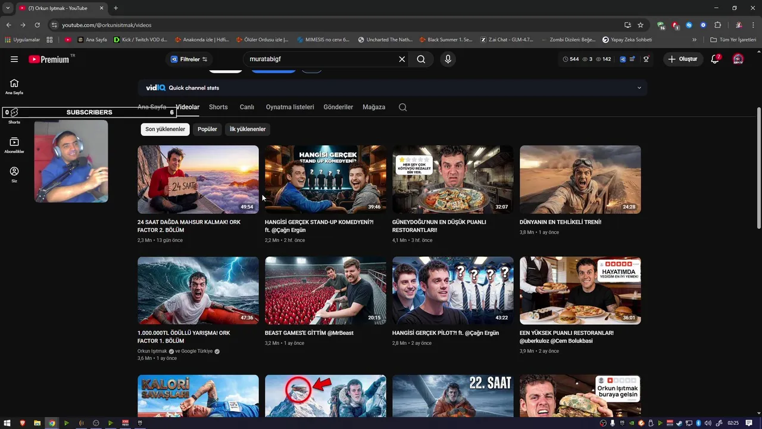Open Chrome three-dot menu
Screen dimensions: 762x429
click(x=753, y=25)
